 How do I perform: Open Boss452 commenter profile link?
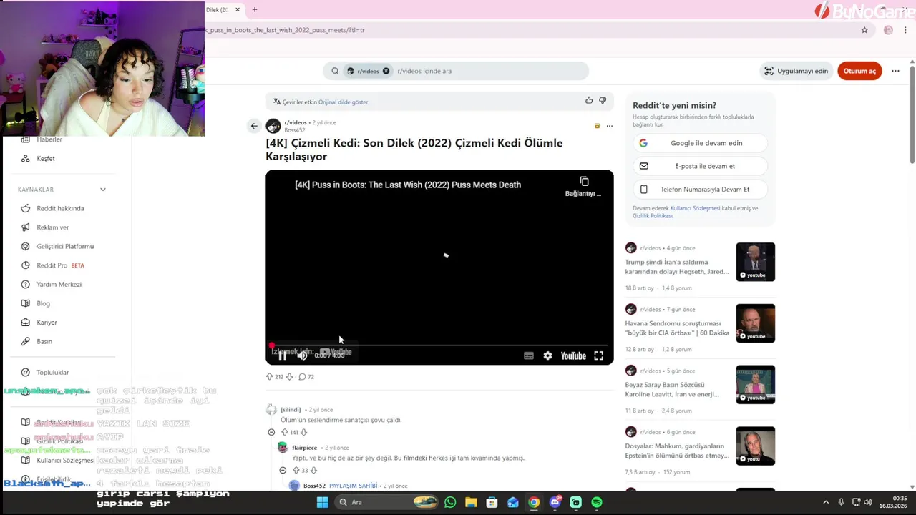point(314,486)
